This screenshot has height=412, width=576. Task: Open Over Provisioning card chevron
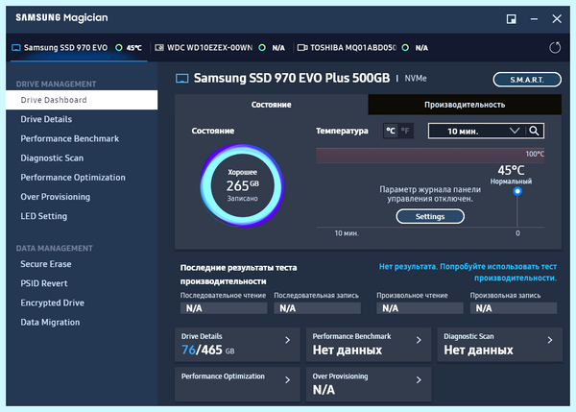(419, 380)
